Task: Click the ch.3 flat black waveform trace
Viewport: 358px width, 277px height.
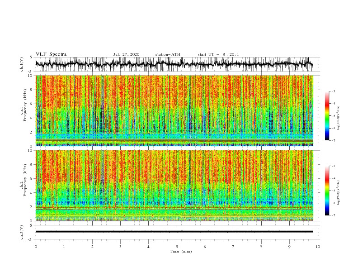Action: click(x=174, y=232)
